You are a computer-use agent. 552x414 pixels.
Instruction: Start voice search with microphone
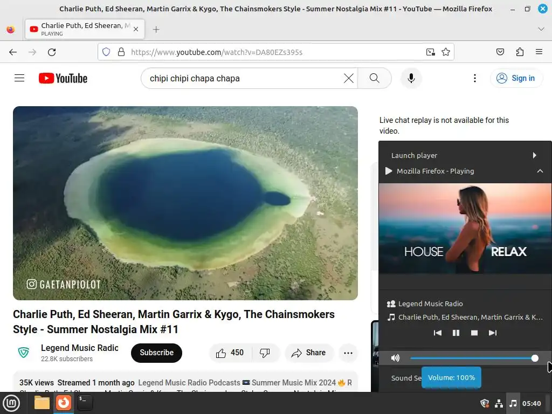click(411, 78)
